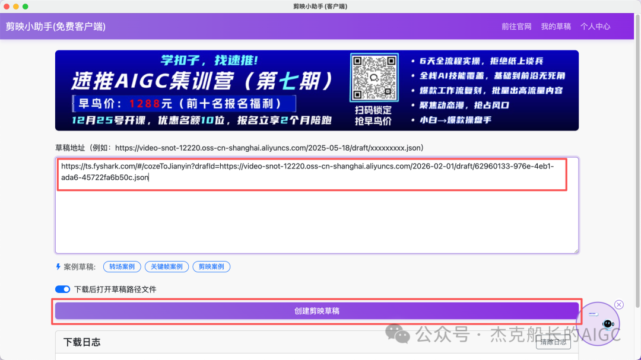This screenshot has height=360, width=641.
Task: Go to 个人中心 in the header
Action: pos(595,27)
